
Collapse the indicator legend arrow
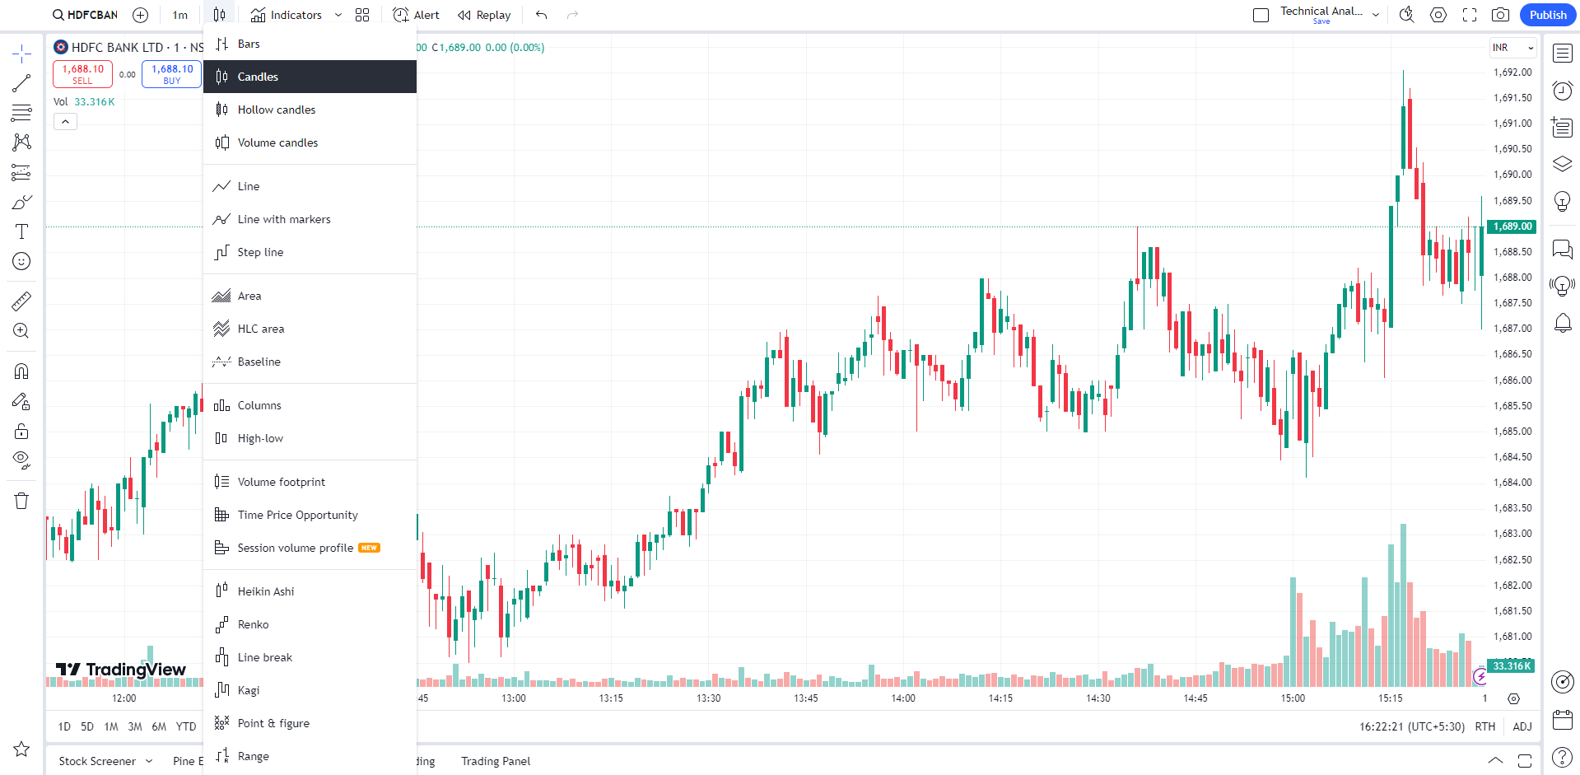click(65, 122)
